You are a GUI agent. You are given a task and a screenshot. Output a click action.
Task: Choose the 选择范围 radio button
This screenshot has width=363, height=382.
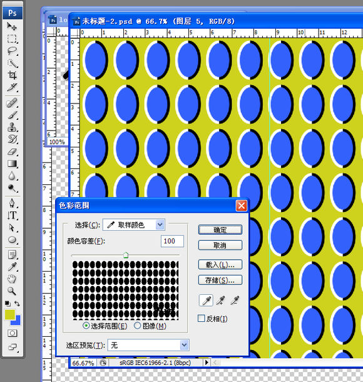(86, 326)
